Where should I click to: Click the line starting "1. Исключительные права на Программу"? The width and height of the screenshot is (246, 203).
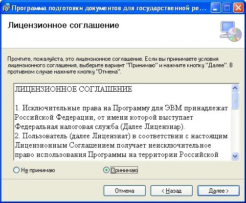121,108
